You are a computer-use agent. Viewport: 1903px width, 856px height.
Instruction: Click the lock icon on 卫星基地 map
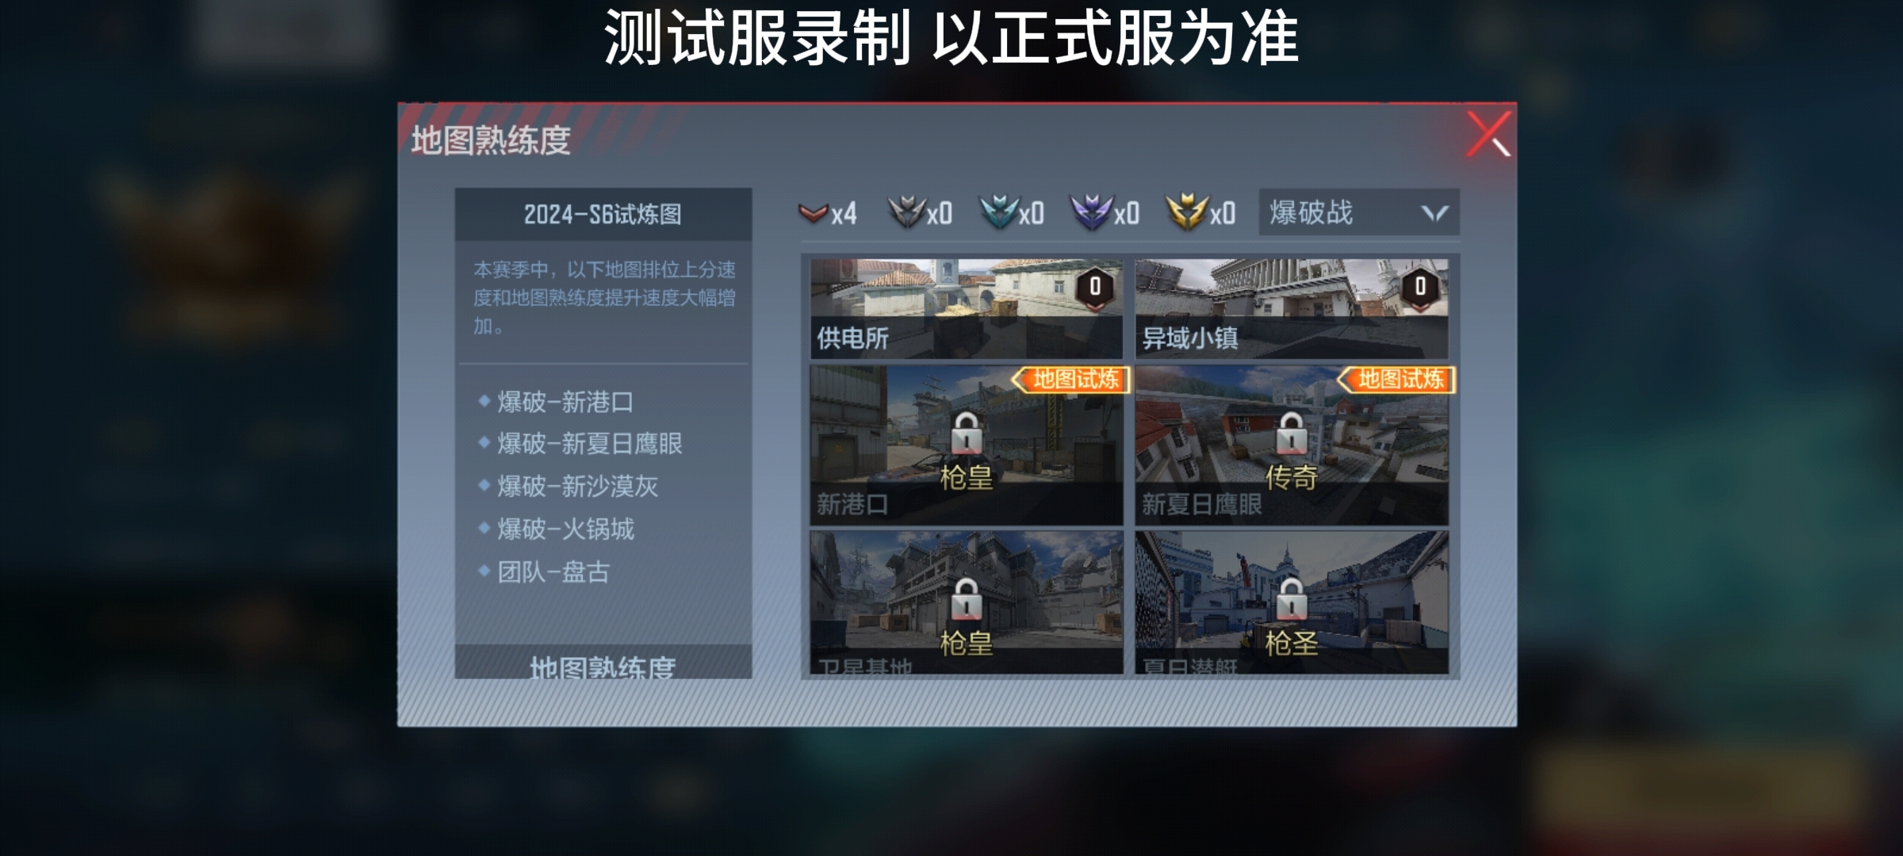pos(966,600)
